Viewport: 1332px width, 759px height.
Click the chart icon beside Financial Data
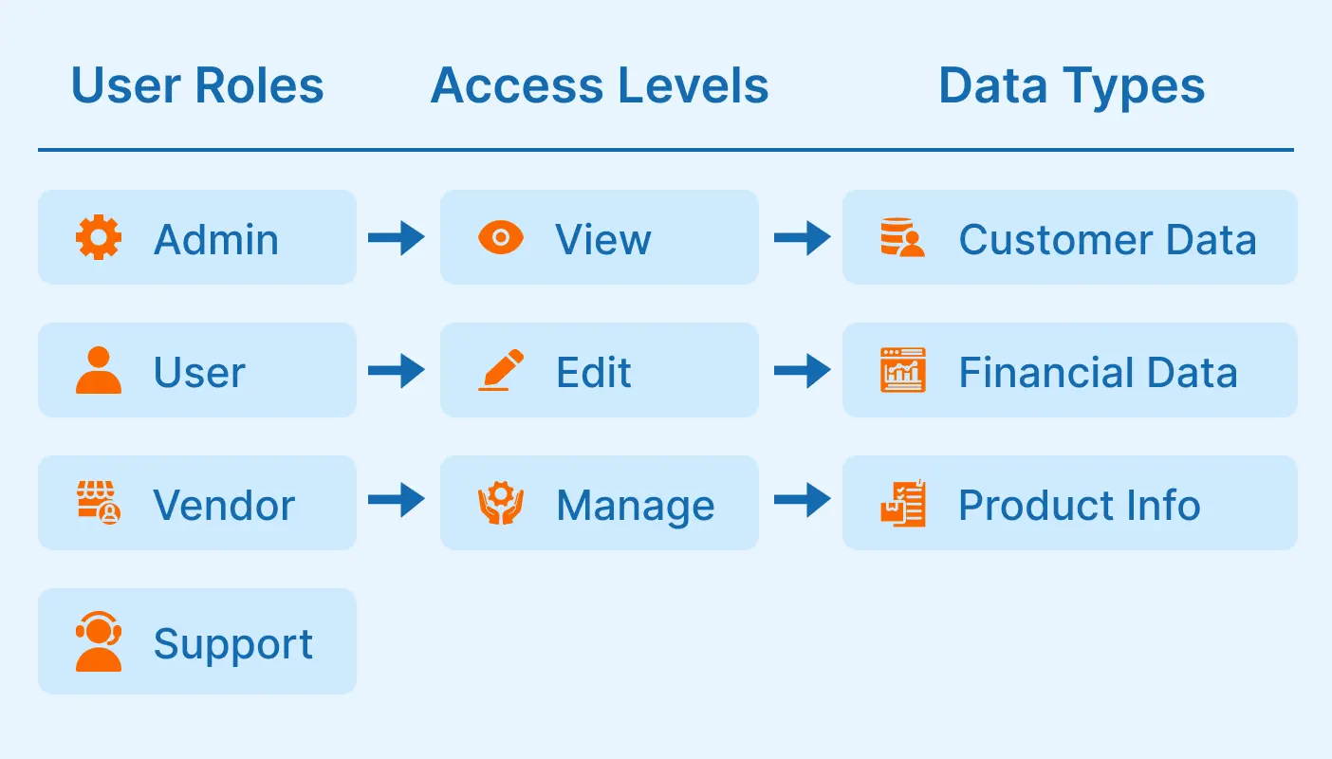(902, 370)
